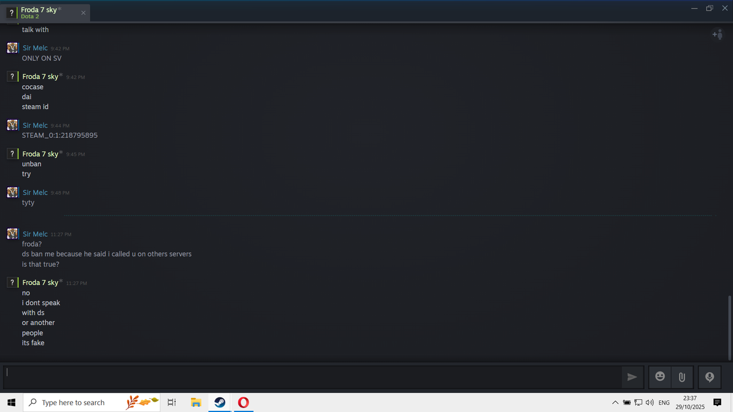The image size is (733, 412).
Task: Open Opera browser from taskbar
Action: pos(243,402)
